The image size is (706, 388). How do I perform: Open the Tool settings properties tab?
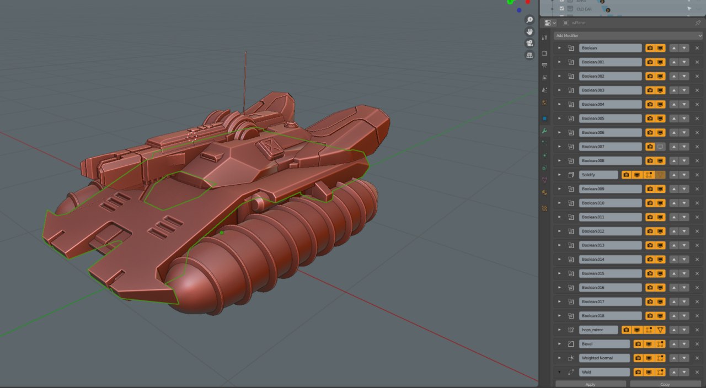tap(545, 37)
